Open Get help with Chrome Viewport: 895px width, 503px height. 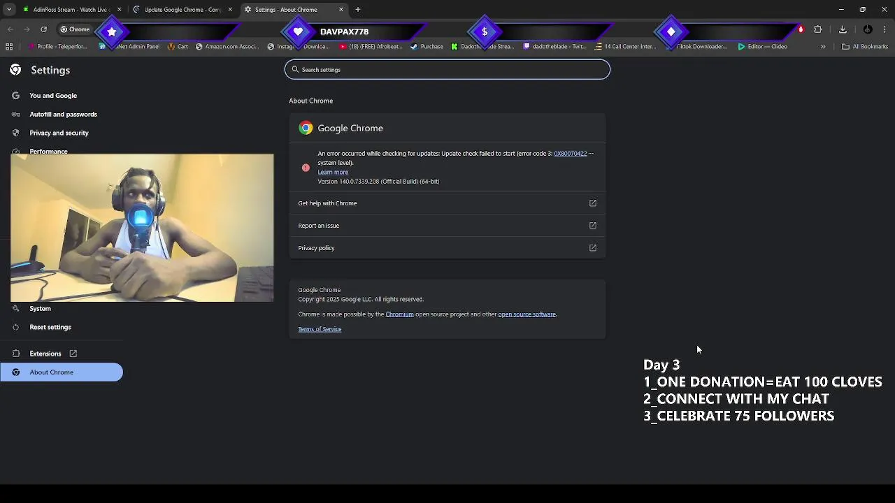(447, 203)
